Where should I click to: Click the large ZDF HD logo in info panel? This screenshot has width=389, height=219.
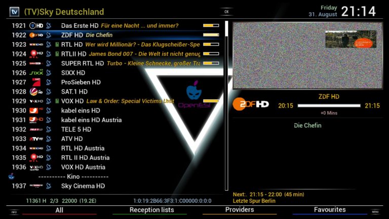point(251,104)
